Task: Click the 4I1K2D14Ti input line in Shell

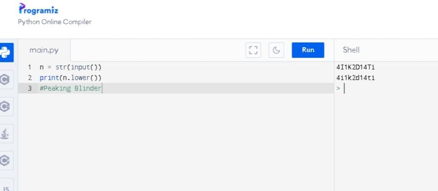Action: point(355,67)
